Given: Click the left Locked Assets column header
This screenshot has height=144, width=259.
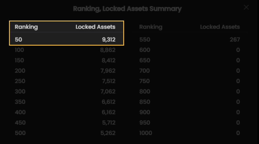Looking at the screenshot, I should pos(95,27).
